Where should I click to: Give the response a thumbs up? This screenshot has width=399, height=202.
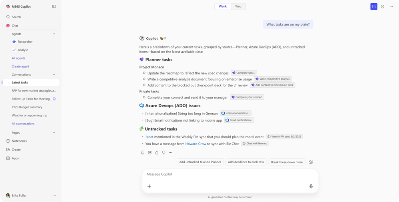click(157, 152)
